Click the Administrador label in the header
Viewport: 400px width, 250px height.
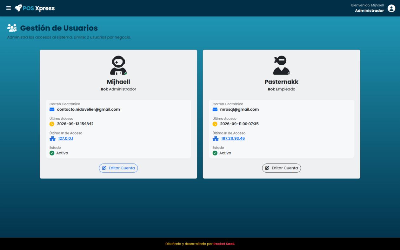[x=369, y=11]
